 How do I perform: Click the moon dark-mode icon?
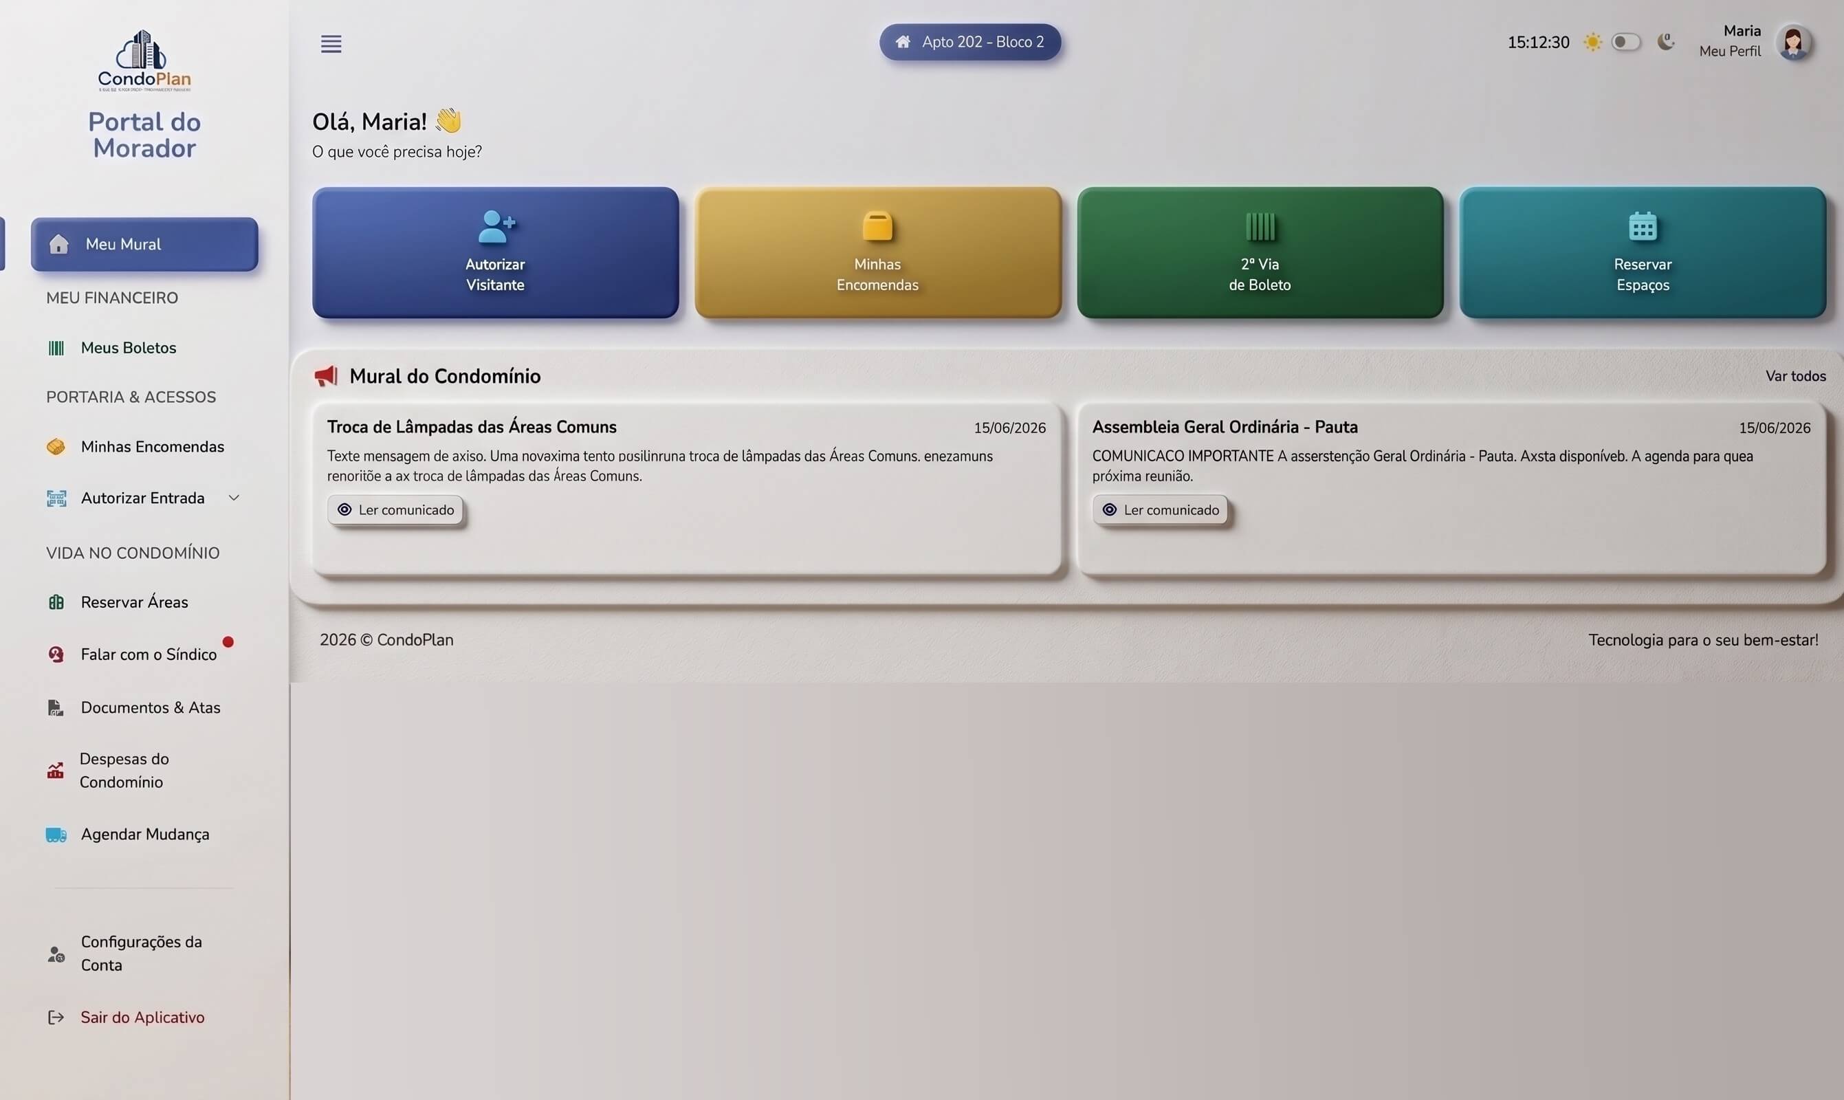click(x=1665, y=41)
